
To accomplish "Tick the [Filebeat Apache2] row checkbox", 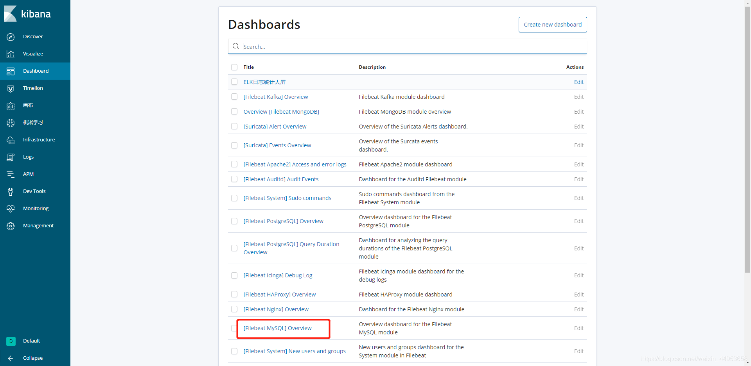I will point(234,164).
